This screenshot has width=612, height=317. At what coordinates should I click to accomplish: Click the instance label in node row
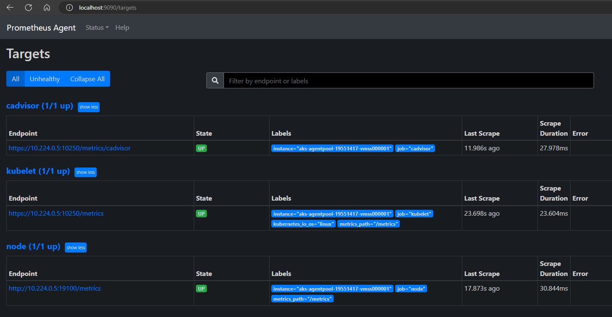[x=332, y=289]
